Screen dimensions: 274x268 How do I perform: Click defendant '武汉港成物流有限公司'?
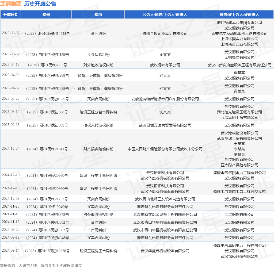tap(239, 133)
